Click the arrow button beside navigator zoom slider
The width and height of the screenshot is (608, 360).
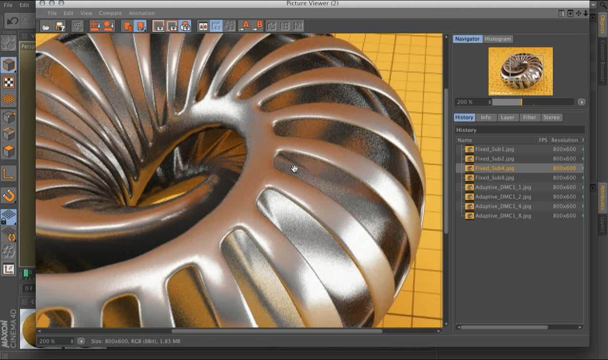pyautogui.click(x=581, y=102)
